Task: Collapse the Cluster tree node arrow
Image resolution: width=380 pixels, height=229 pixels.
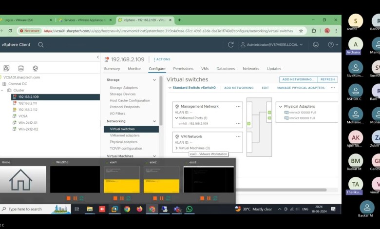Action: [x=2, y=90]
